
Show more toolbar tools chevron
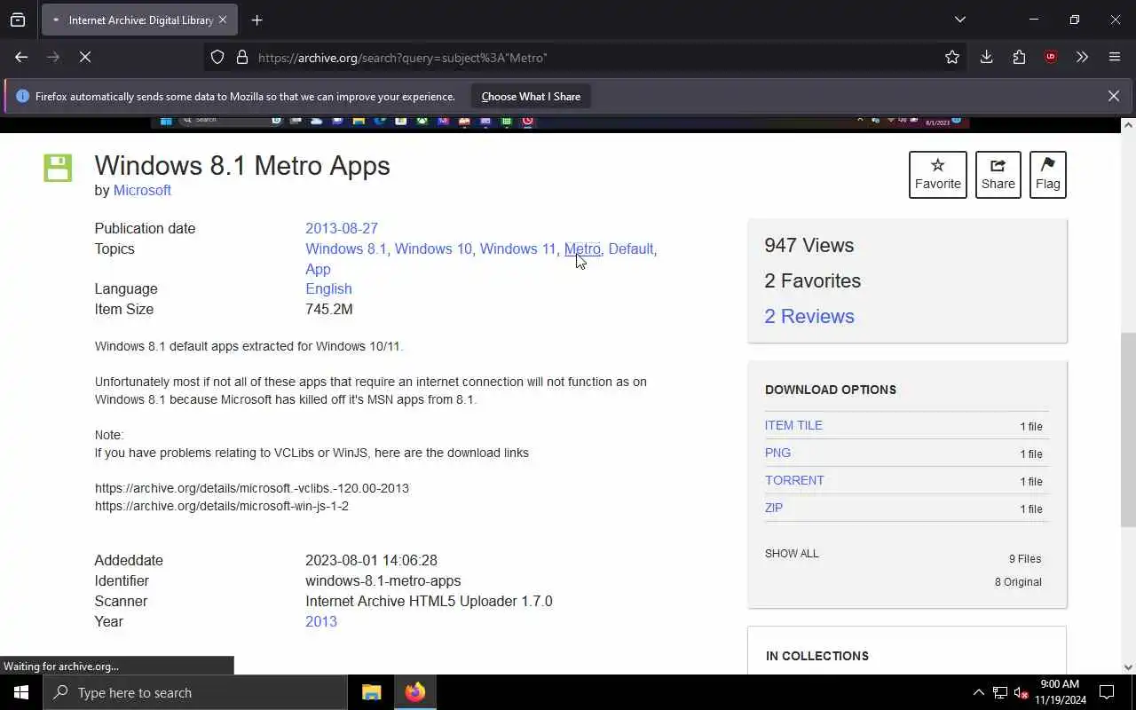point(1082,58)
